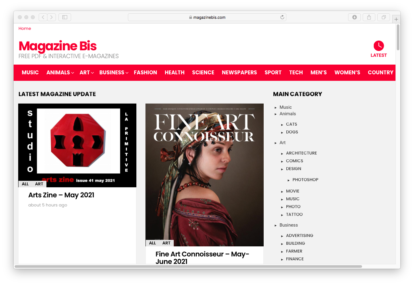Screen dimensions: 414x285
Task: Click the Safari back arrow button
Action: coord(43,17)
